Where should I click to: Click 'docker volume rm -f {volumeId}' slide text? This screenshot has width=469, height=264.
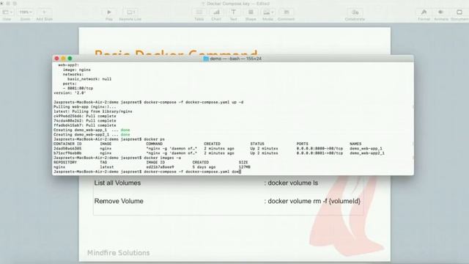pyautogui.click(x=314, y=201)
